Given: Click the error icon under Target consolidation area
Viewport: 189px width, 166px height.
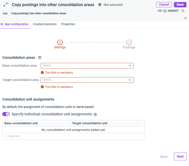Looking at the screenshot, I should [x=42, y=87].
